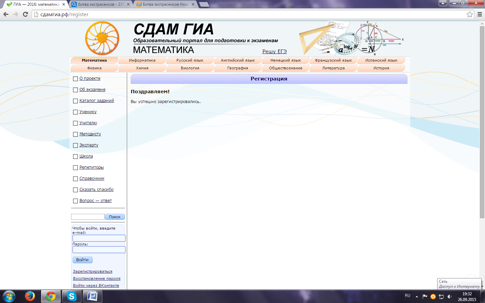
Task: Select the Немецкий язык subject tab
Action: point(286,60)
